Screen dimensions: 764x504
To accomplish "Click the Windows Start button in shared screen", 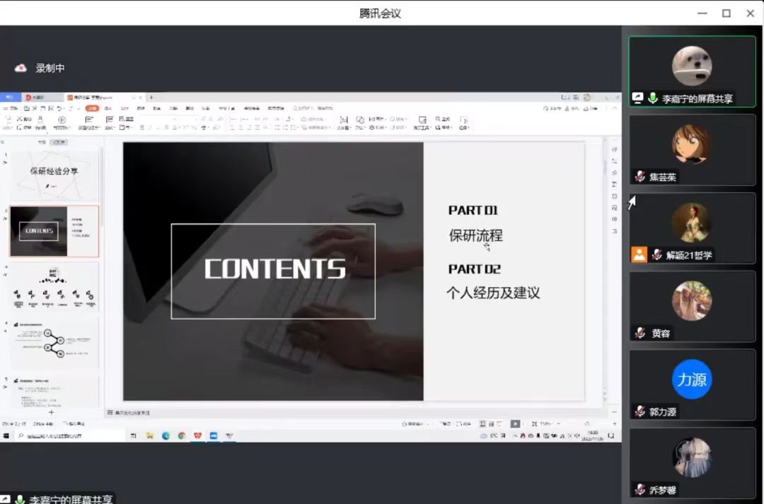I will (6, 435).
